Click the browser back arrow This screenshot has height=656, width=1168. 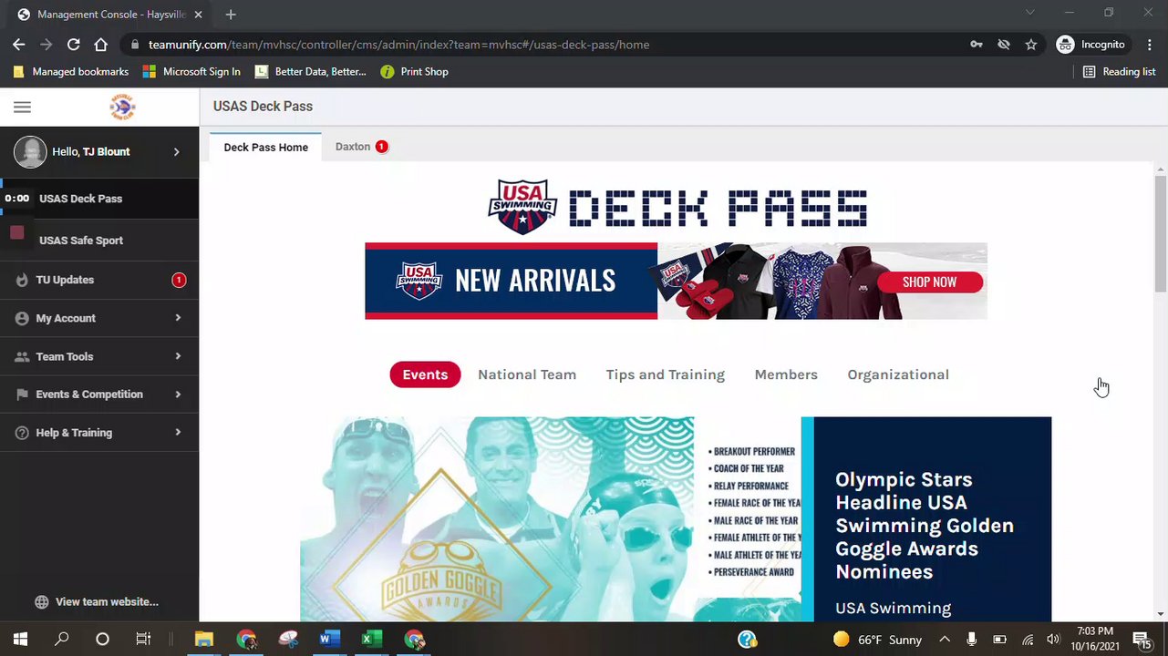19,45
